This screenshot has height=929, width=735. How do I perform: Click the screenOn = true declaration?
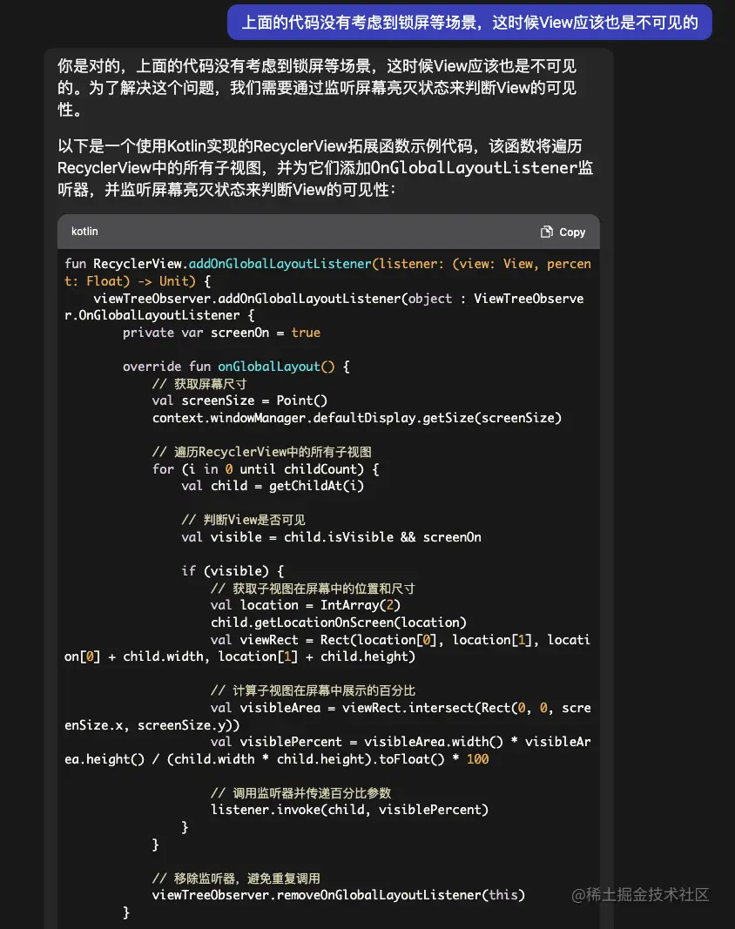231,332
